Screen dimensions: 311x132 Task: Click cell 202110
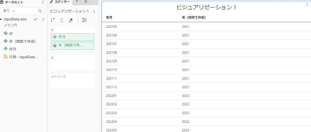[x=112, y=70]
